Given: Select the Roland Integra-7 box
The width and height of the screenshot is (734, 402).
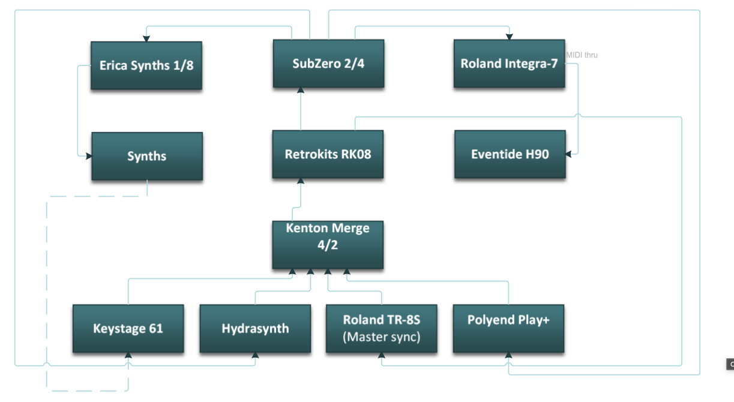Looking at the screenshot, I should pyautogui.click(x=509, y=64).
